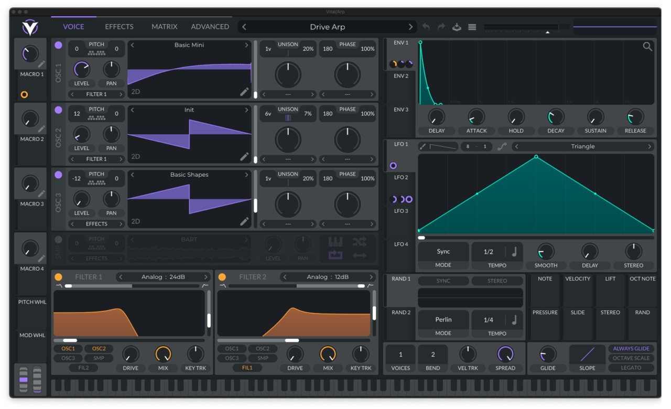Screen dimensions: 671x409
Task: Switch to the EFFECTS tab
Action: pyautogui.click(x=119, y=27)
